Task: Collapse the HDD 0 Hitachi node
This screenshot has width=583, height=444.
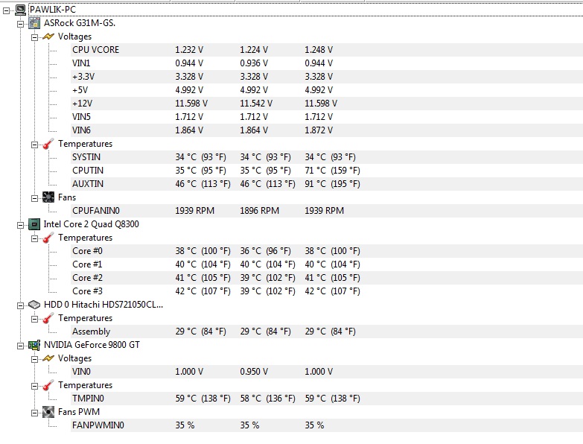Action: [20, 305]
